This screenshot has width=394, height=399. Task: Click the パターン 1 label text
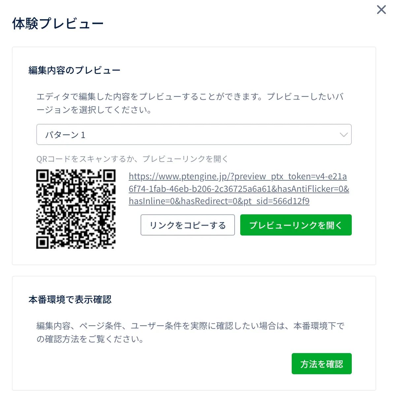click(x=65, y=135)
